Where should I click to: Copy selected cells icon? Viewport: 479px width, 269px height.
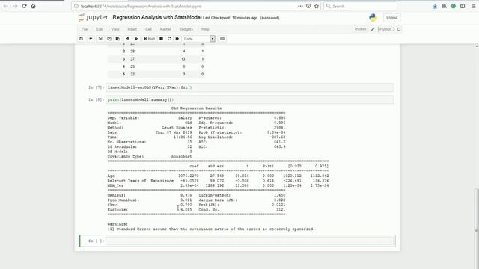click(x=109, y=39)
